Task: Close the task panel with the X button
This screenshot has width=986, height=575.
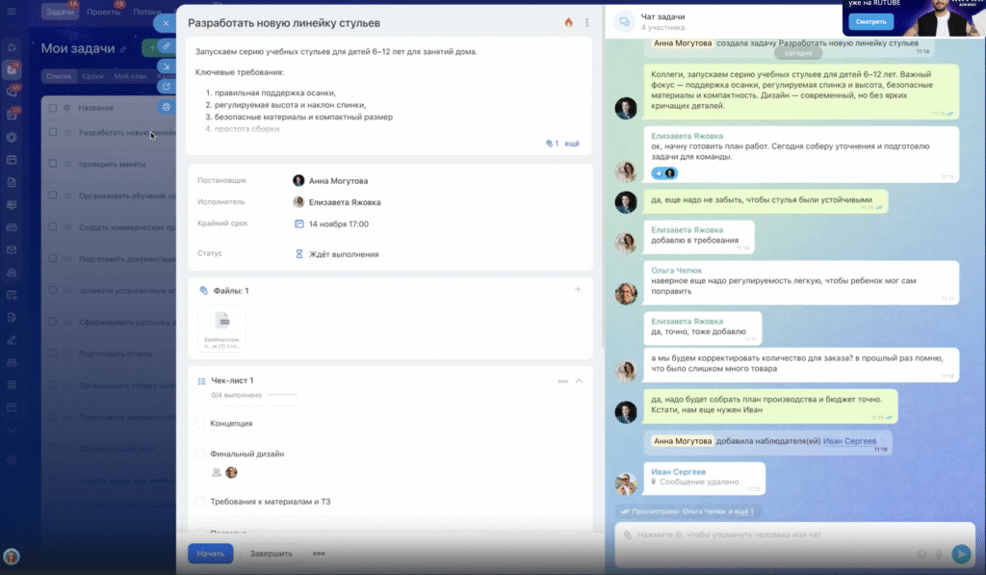Action: coord(166,22)
